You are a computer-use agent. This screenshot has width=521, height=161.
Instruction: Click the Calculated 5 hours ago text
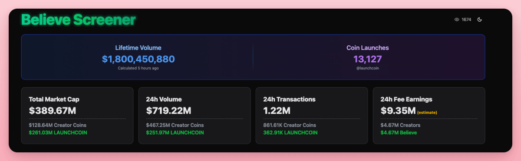[x=138, y=68]
